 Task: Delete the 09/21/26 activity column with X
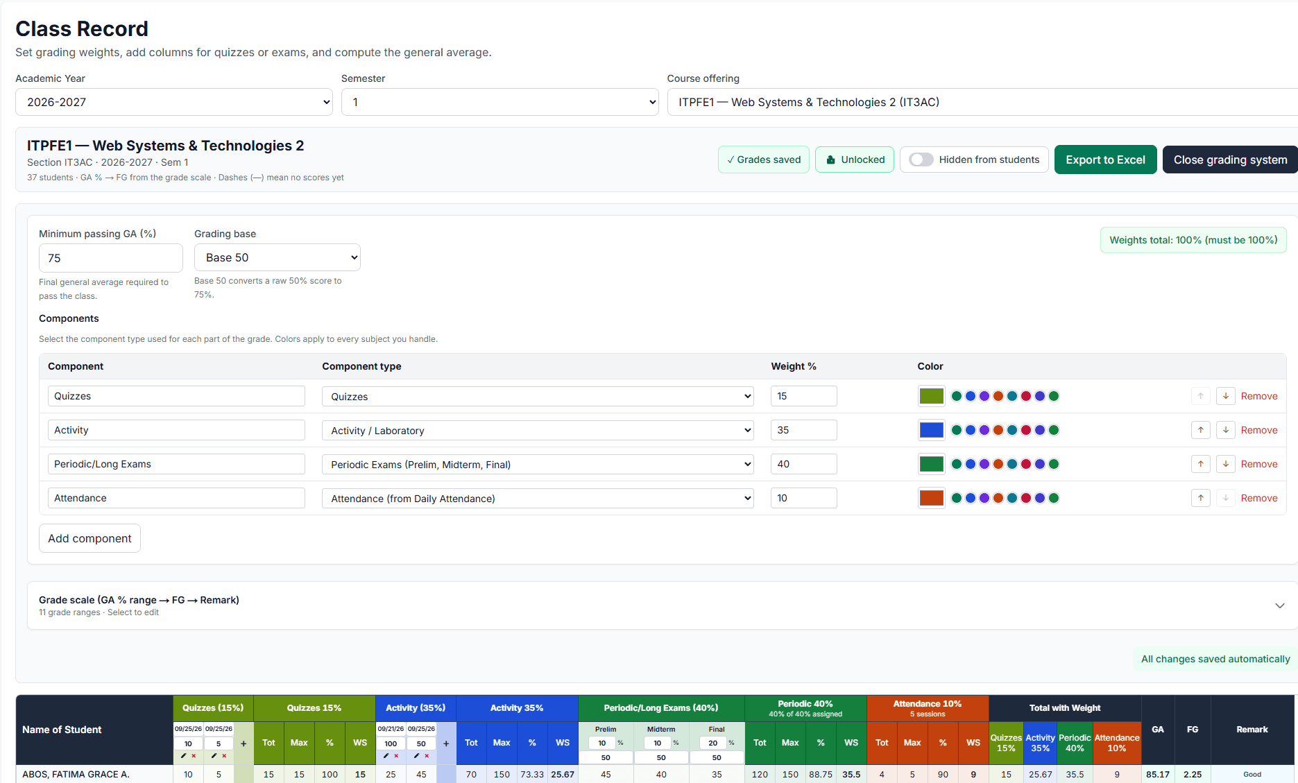tap(396, 756)
